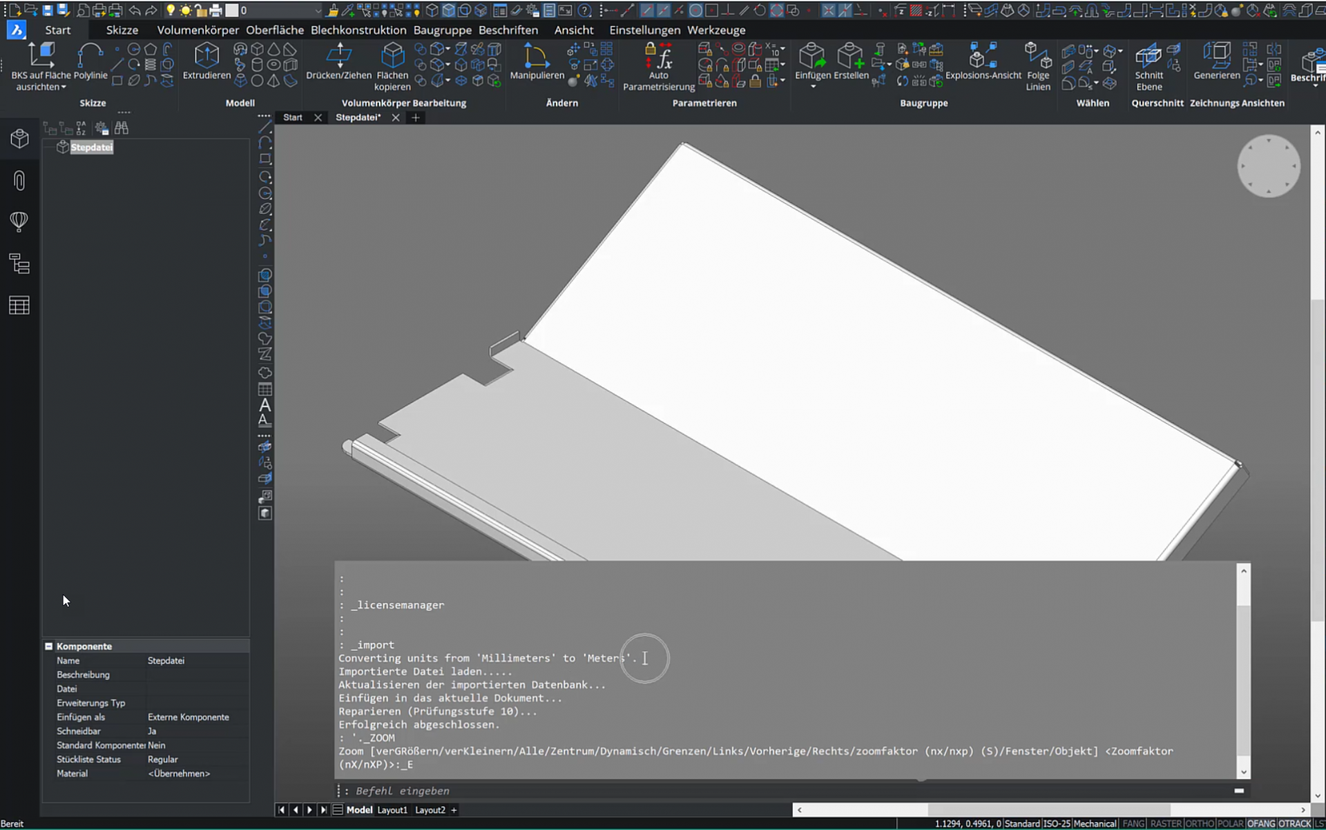1326x830 pixels.
Task: Click the help question mark icon
Action: (585, 10)
